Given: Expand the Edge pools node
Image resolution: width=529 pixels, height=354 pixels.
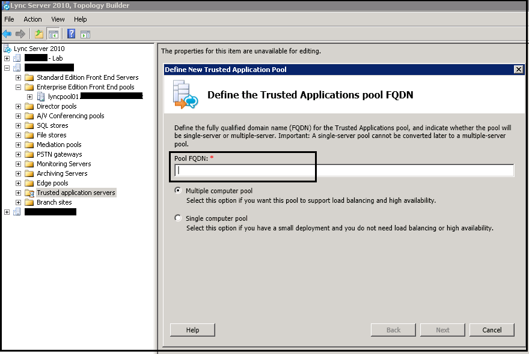Looking at the screenshot, I should click(x=18, y=182).
